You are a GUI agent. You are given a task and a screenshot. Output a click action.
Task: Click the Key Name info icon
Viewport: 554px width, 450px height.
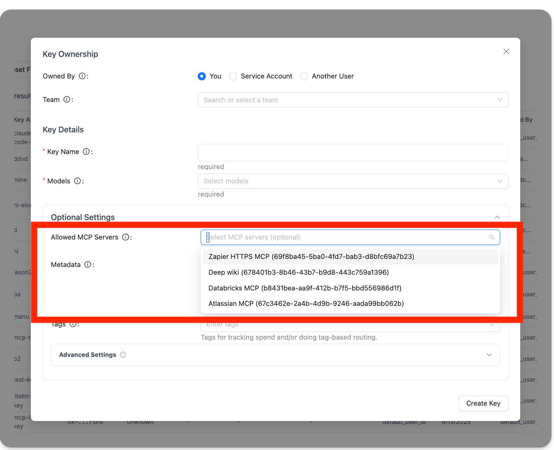86,152
